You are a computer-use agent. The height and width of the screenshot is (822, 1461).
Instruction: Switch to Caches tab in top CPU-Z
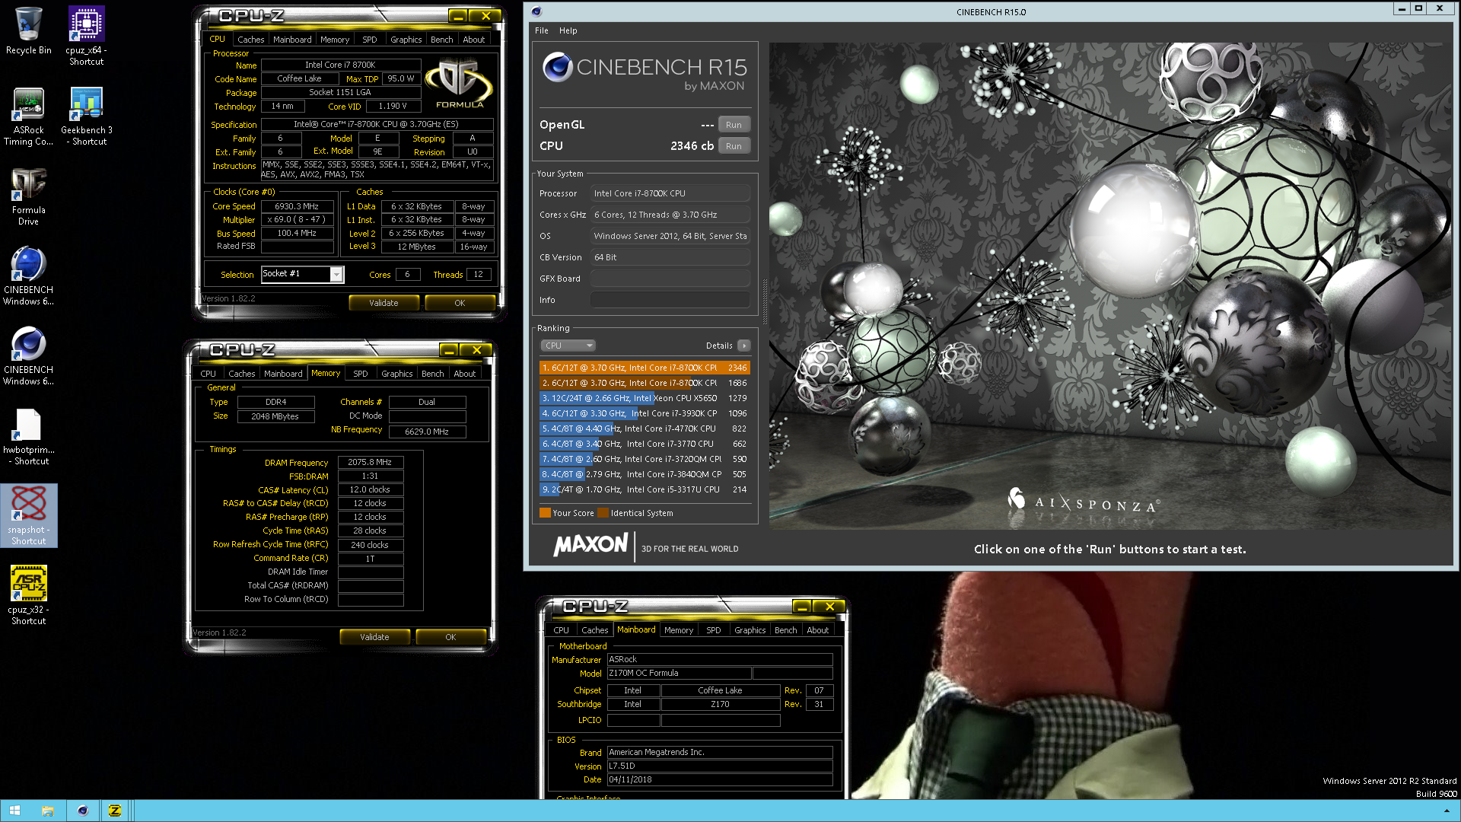(250, 40)
